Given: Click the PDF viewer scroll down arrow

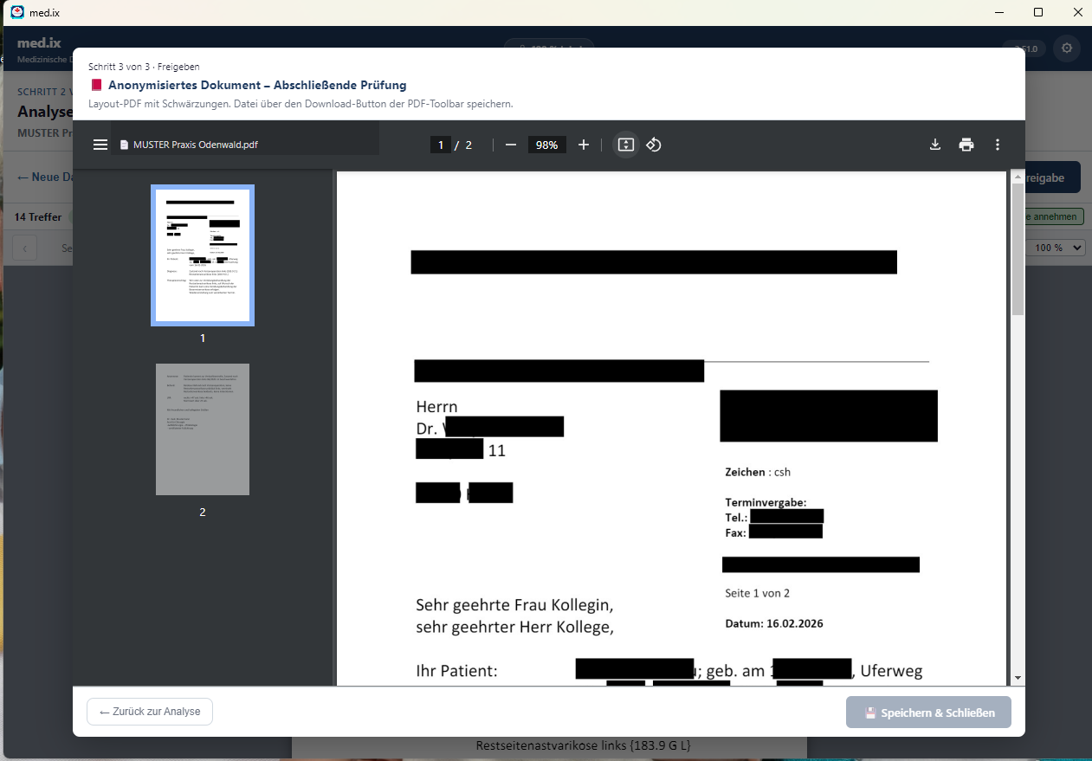Looking at the screenshot, I should [x=1018, y=678].
